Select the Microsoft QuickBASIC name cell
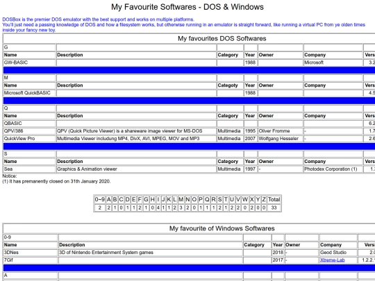 [x=29, y=93]
